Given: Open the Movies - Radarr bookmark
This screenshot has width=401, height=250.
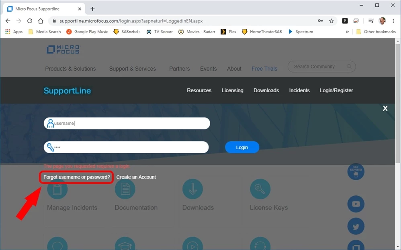Looking at the screenshot, I should 197,32.
